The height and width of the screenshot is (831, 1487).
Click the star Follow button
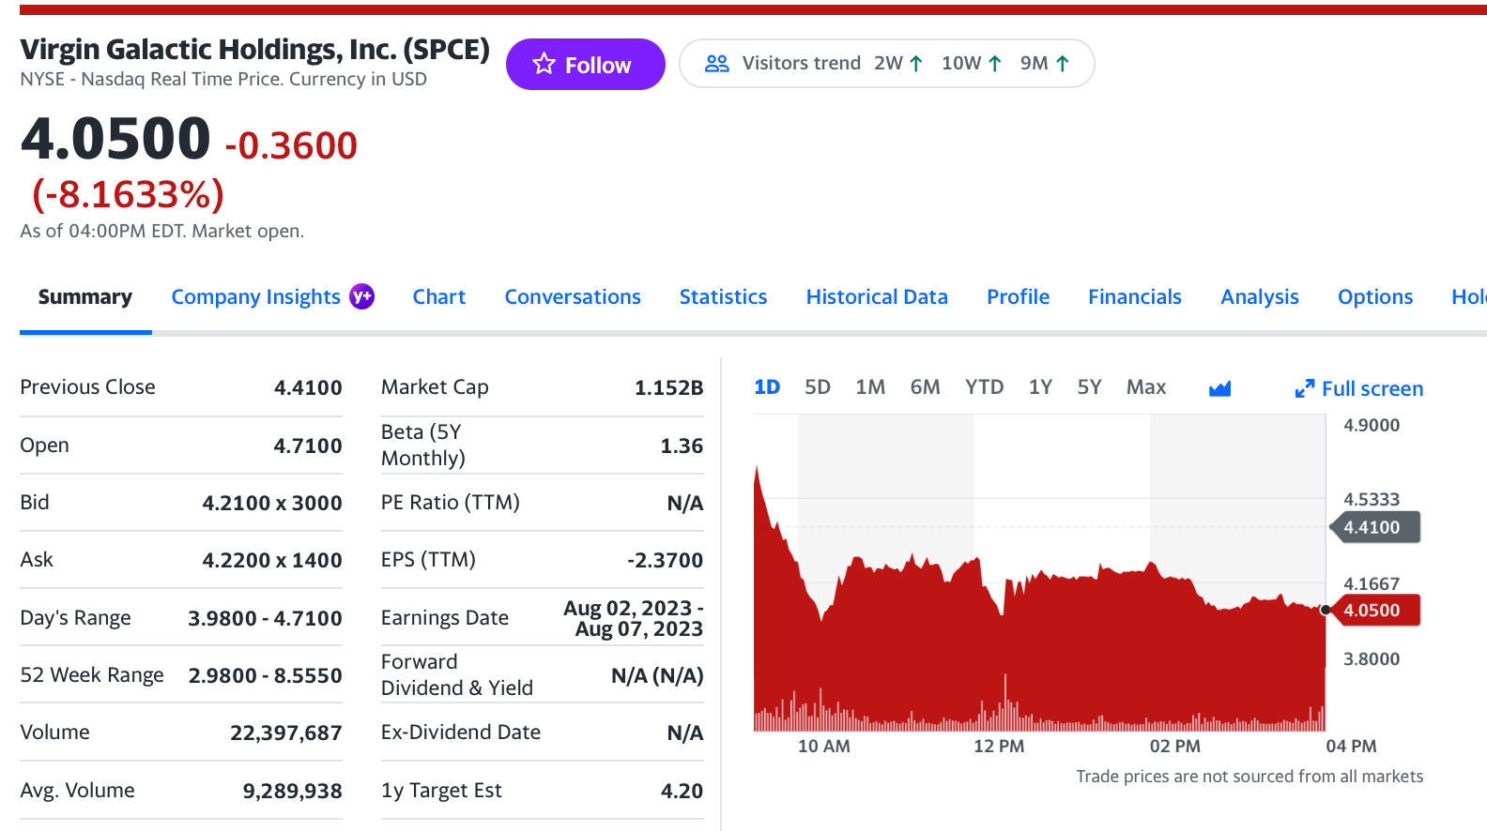pos(585,65)
